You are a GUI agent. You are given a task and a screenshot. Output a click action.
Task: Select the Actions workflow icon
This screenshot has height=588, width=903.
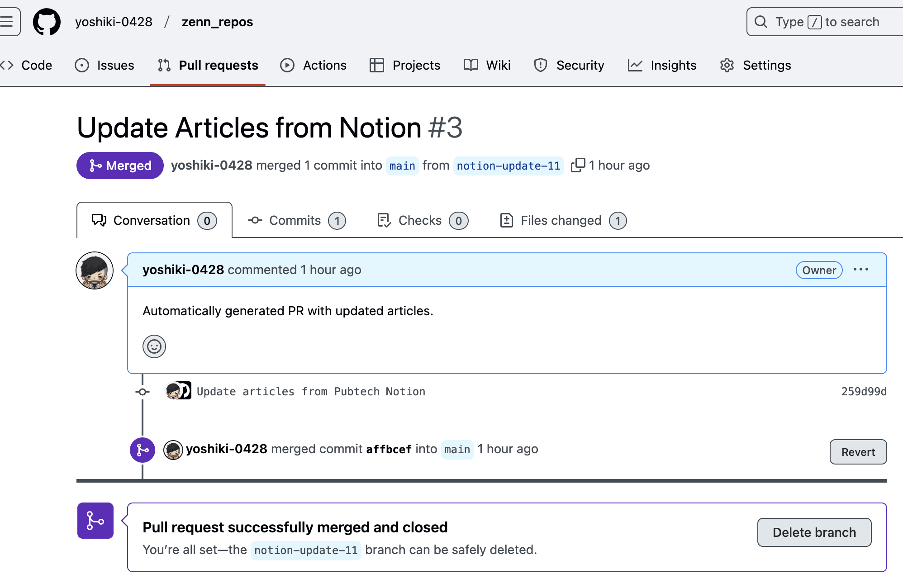pos(287,65)
